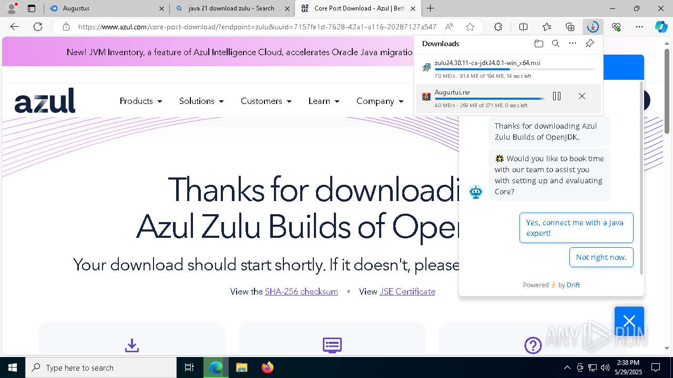Click the JVM Inventory announcement banner
The image size is (673, 378).
coord(240,52)
